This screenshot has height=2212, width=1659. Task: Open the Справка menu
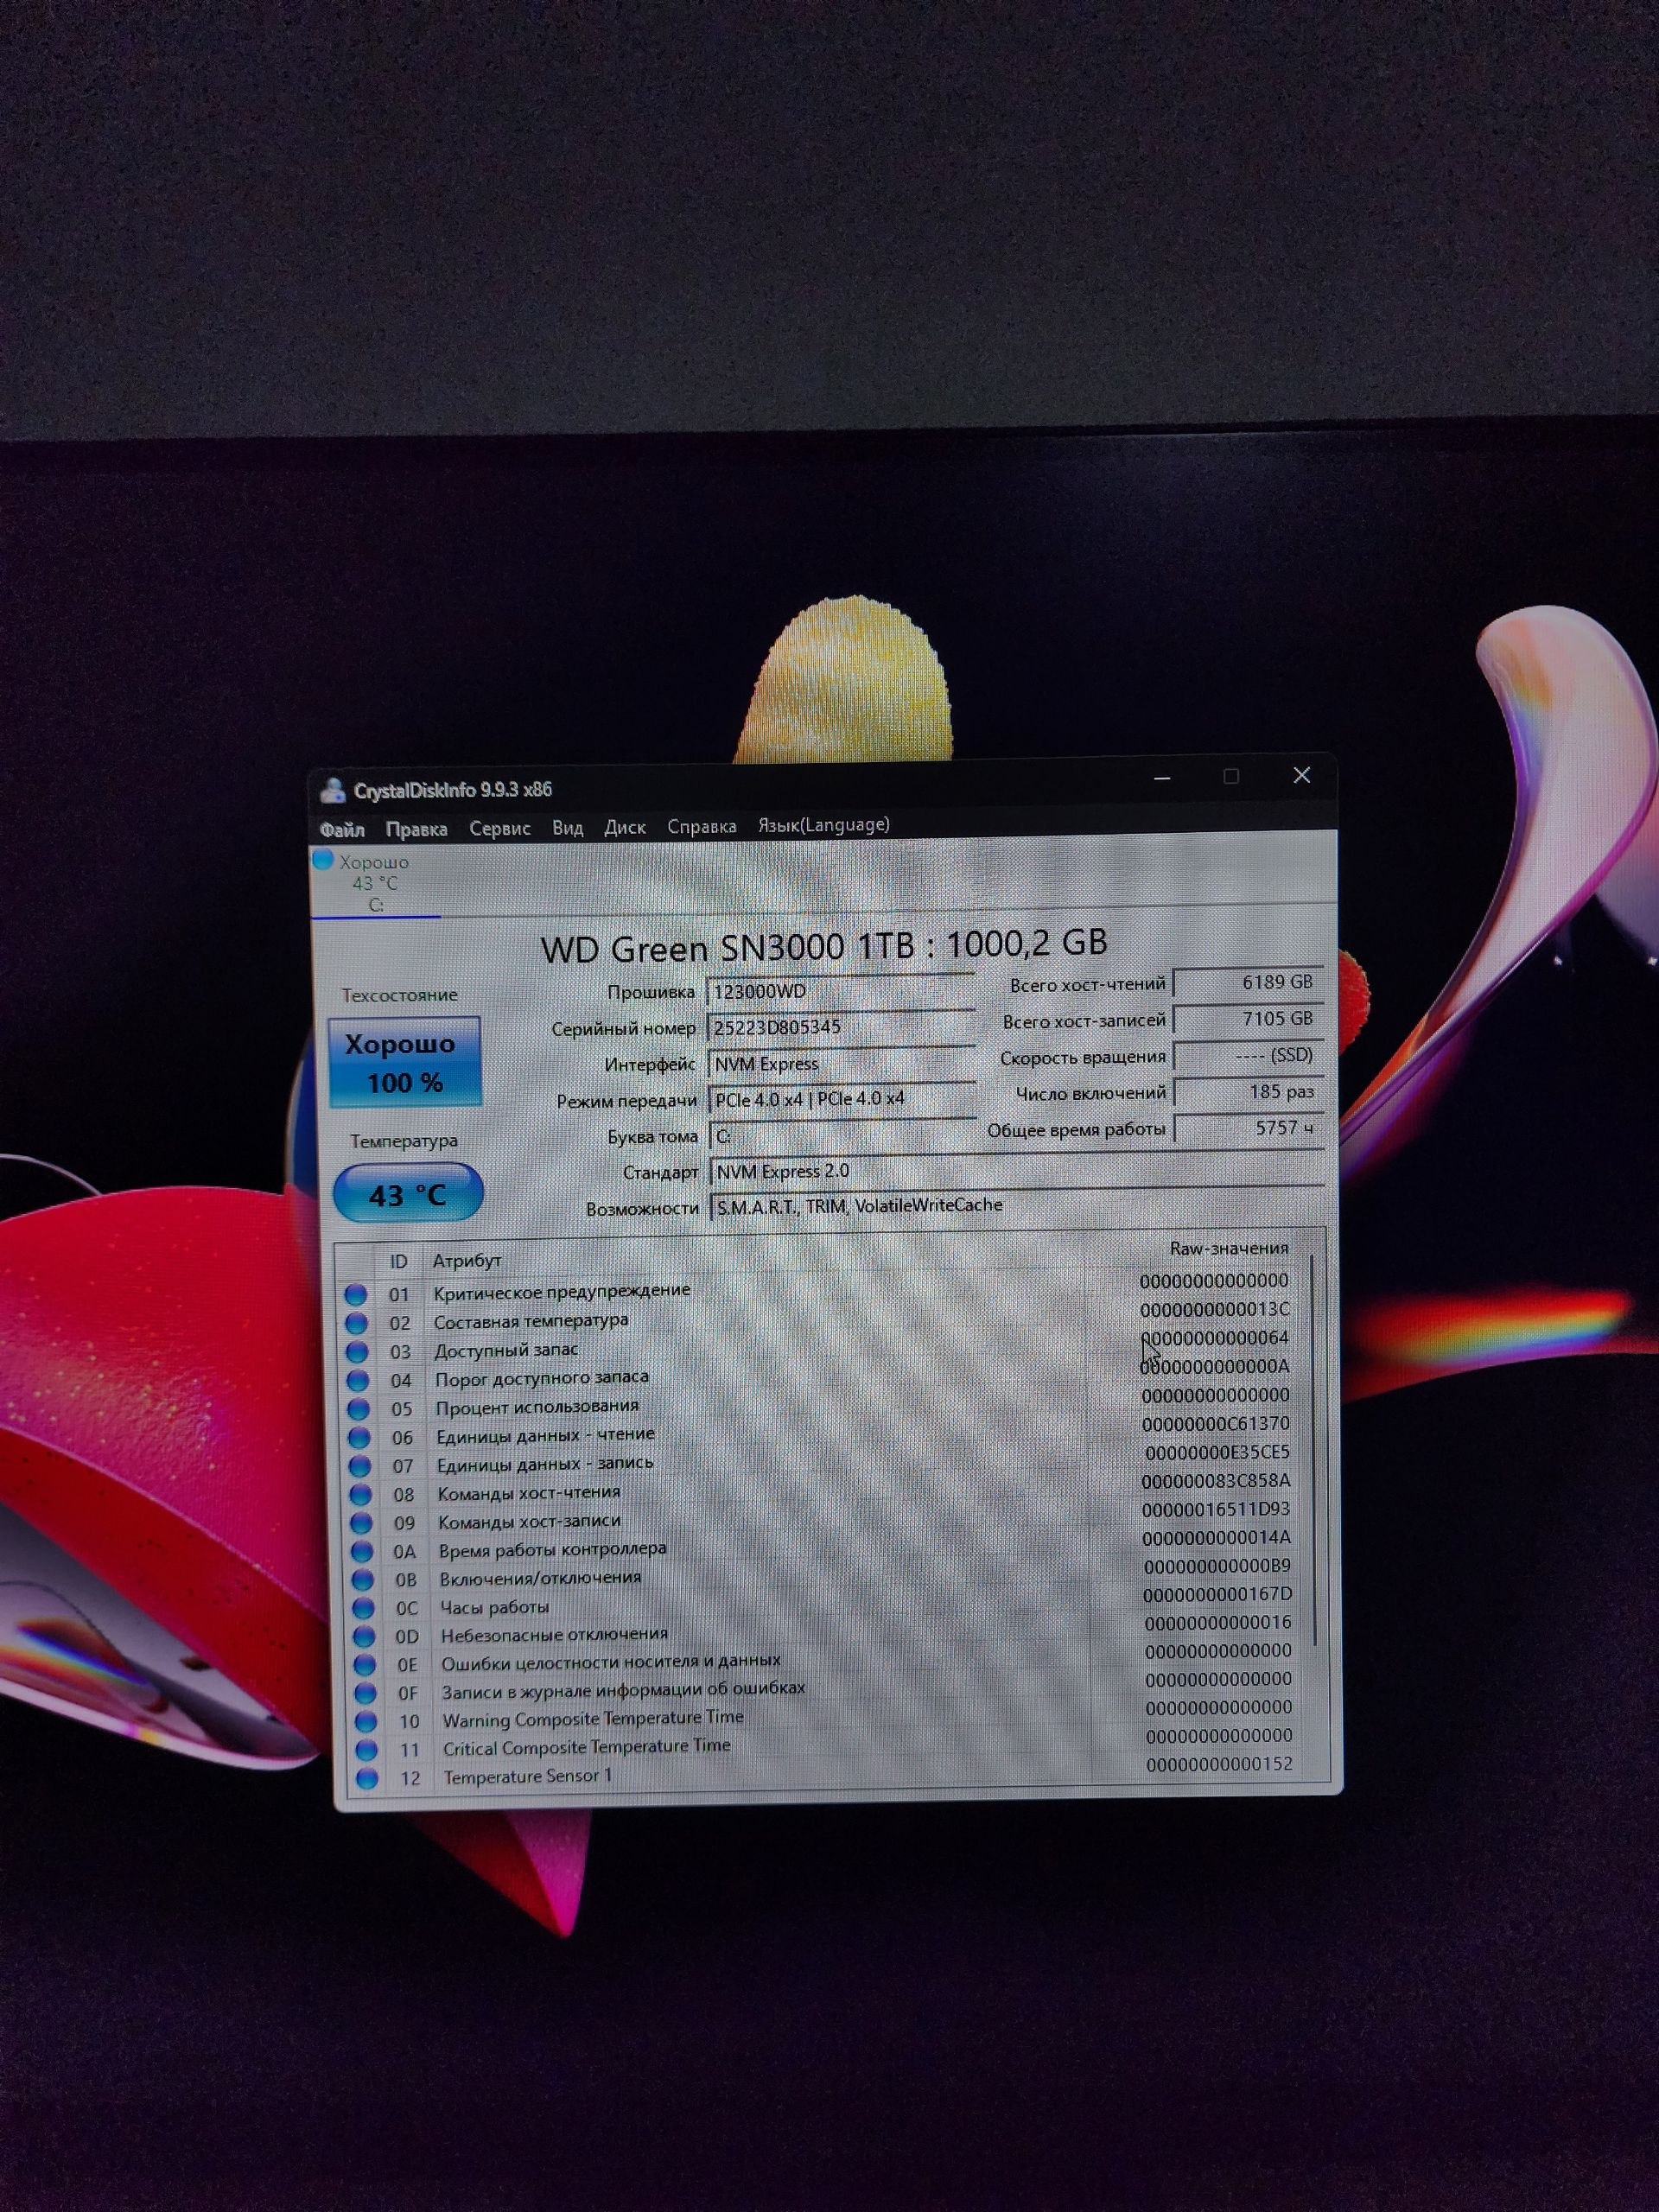(x=701, y=826)
